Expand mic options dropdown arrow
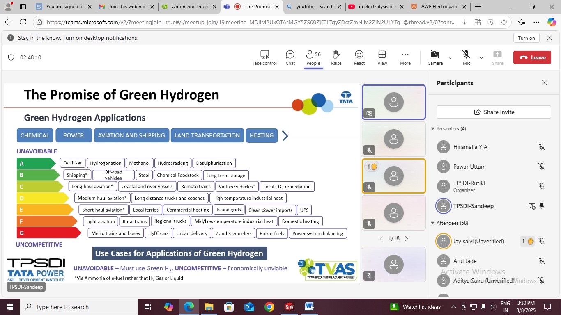This screenshot has height=315, width=561. click(481, 57)
